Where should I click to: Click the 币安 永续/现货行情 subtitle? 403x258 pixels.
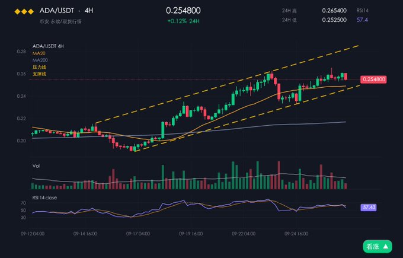[x=60, y=21]
